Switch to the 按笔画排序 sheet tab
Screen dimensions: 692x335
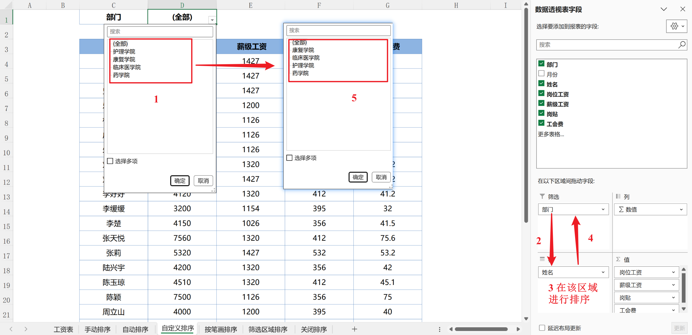tap(221, 329)
